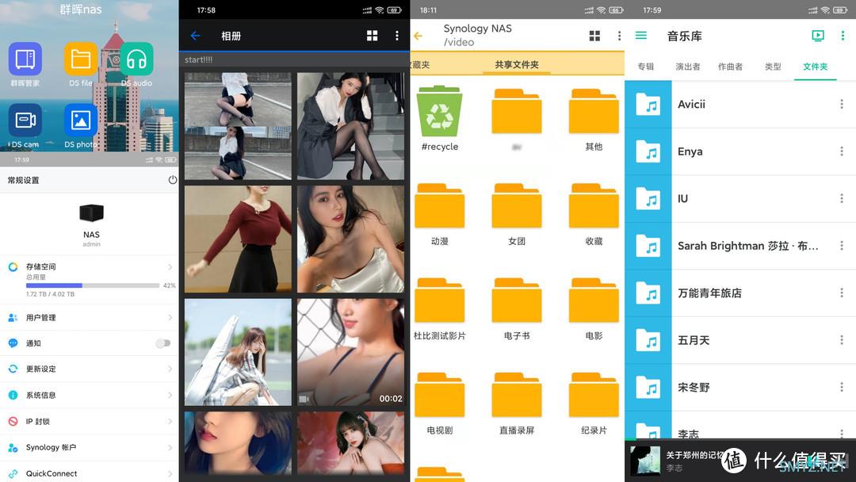Image resolution: width=856 pixels, height=482 pixels.
Task: Open the 相册 overflow menu
Action: click(397, 36)
